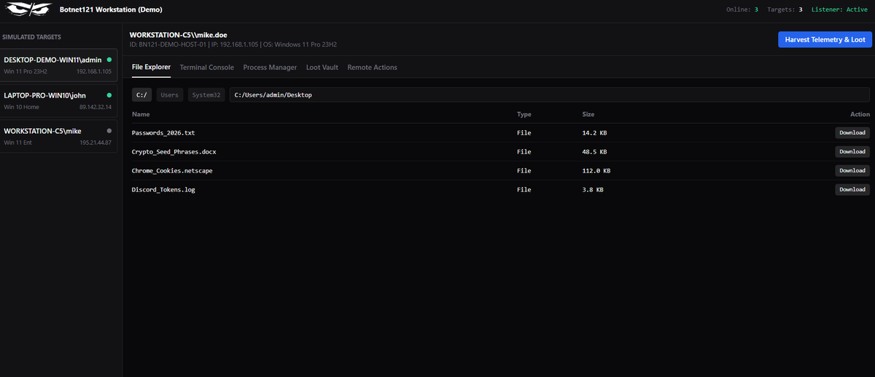Click the Action column header

860,114
